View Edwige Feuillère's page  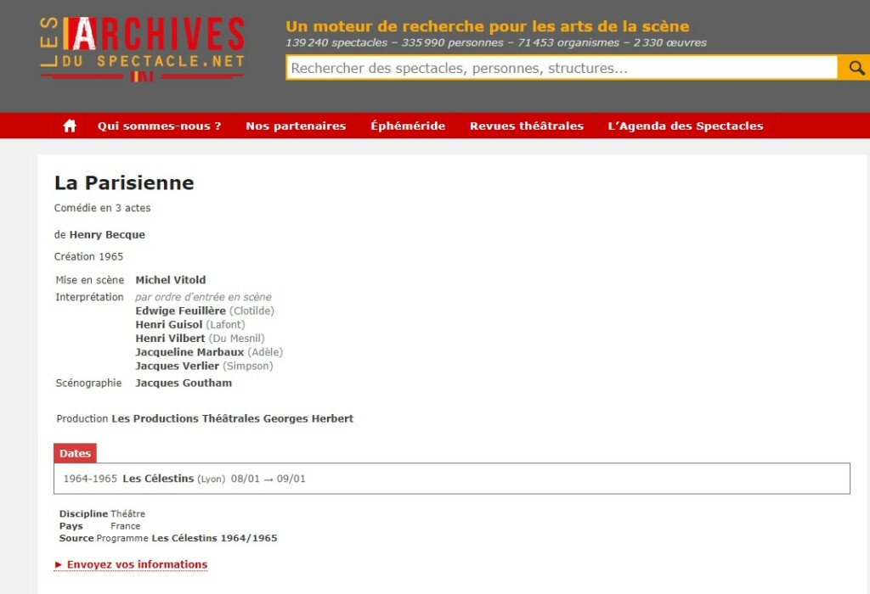[x=181, y=311]
